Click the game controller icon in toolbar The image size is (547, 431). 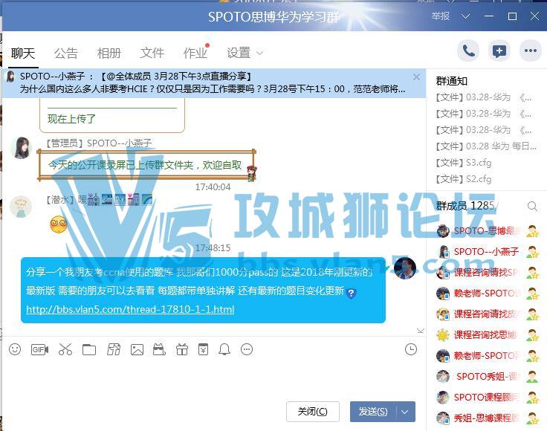[159, 349]
